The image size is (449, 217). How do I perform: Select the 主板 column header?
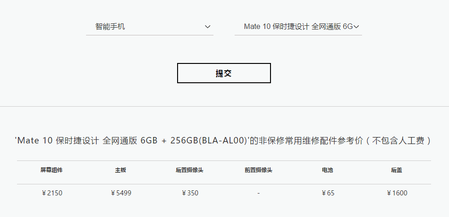121,170
